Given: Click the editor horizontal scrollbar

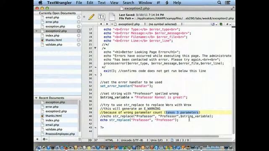Looking at the screenshot, I should tap(158, 136).
